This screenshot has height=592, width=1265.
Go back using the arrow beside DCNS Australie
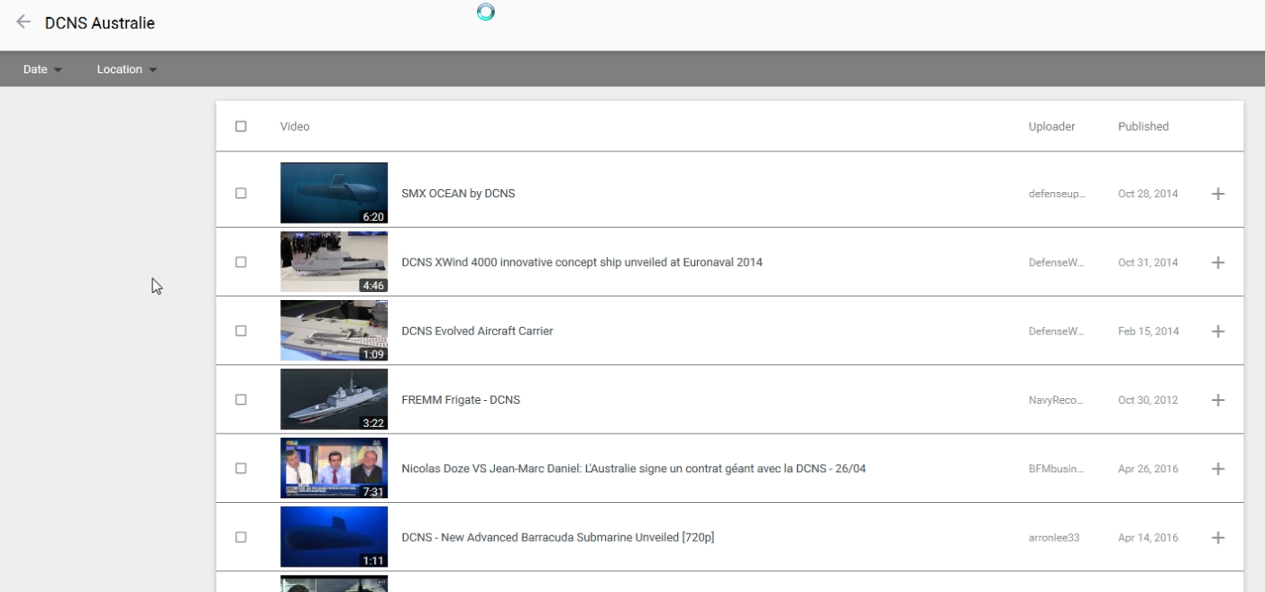[x=23, y=22]
